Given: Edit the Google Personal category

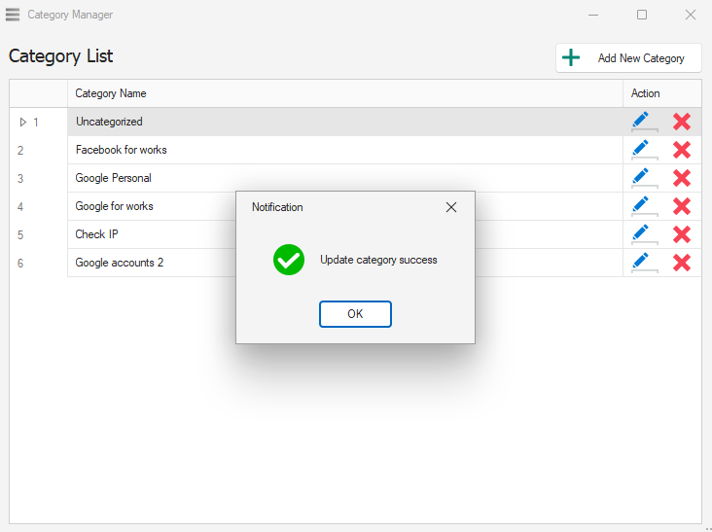Looking at the screenshot, I should [640, 177].
